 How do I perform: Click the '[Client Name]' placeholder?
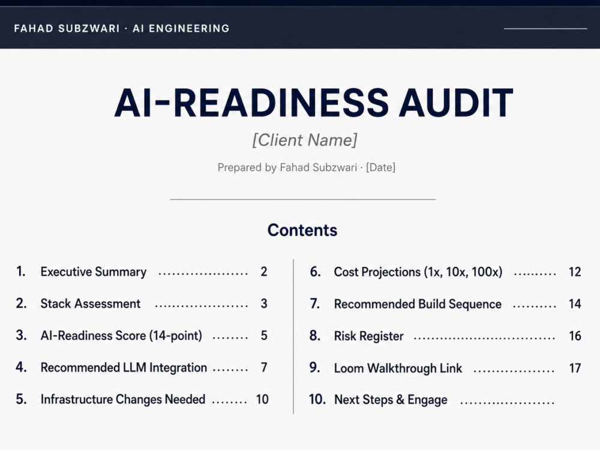tap(305, 140)
